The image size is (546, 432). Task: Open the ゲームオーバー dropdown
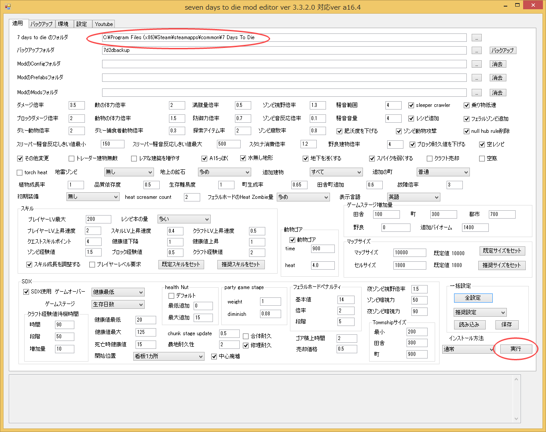click(x=118, y=292)
